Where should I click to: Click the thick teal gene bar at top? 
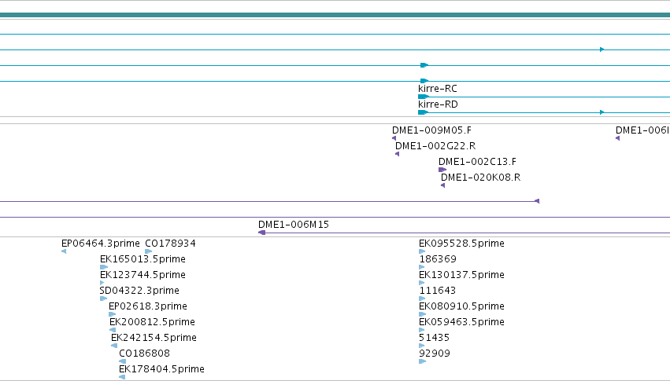pos(335,15)
